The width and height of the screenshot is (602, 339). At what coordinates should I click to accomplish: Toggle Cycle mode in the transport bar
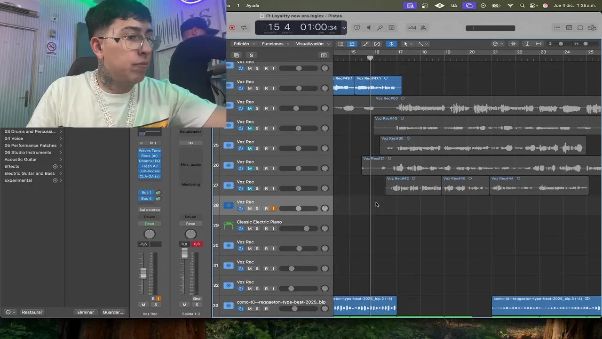click(x=244, y=28)
